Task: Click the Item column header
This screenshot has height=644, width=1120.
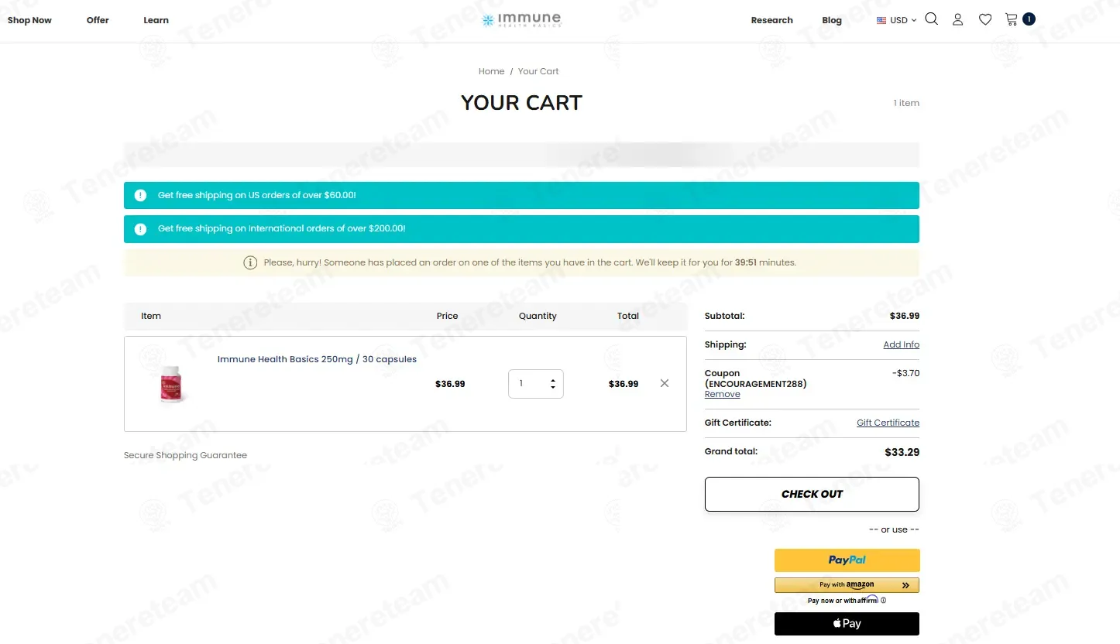Action: click(x=151, y=316)
